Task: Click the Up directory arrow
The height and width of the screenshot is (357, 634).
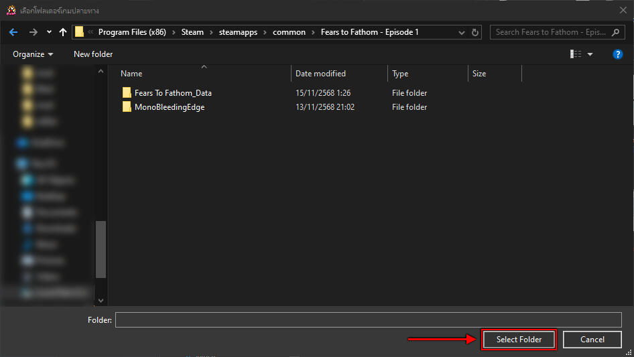Action: [x=63, y=32]
